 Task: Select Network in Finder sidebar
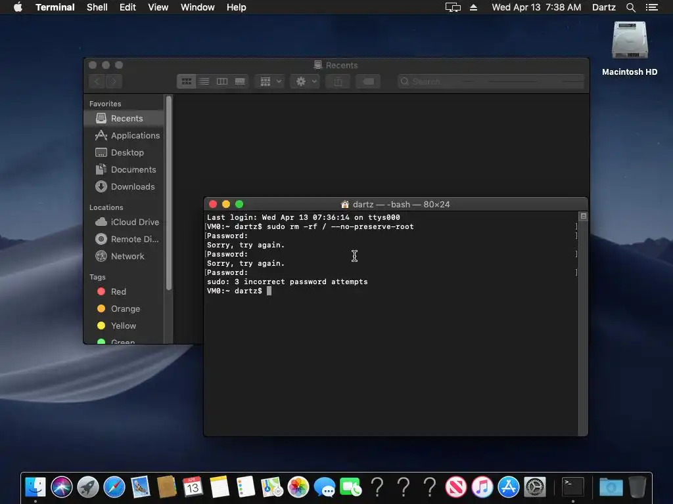[x=124, y=257]
